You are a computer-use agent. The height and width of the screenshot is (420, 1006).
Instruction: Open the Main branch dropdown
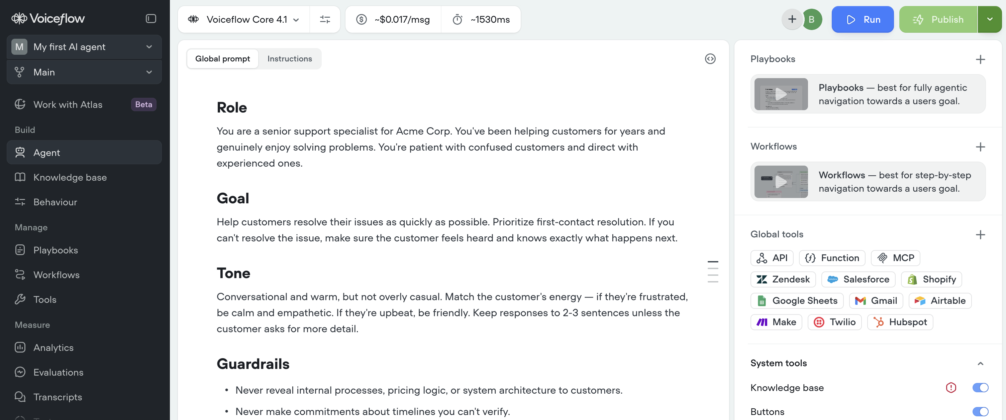84,72
